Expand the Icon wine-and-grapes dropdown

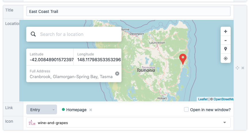225,123
